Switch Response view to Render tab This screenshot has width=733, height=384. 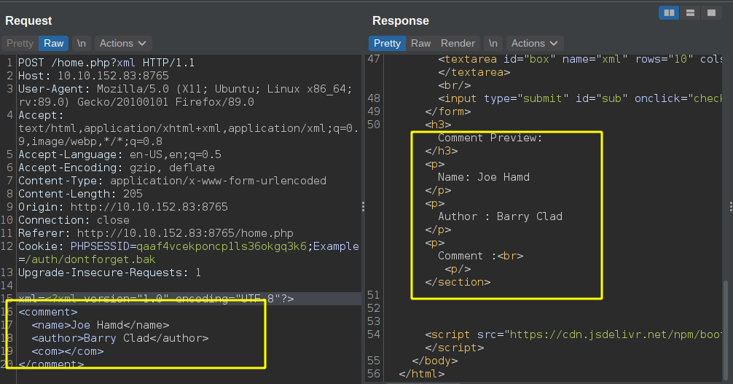(x=458, y=44)
